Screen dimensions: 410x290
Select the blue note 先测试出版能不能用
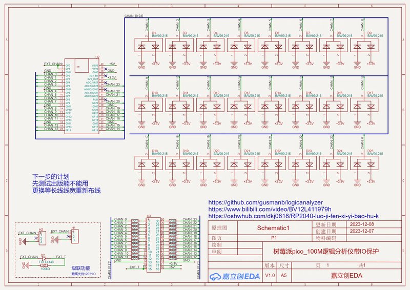click(x=60, y=183)
